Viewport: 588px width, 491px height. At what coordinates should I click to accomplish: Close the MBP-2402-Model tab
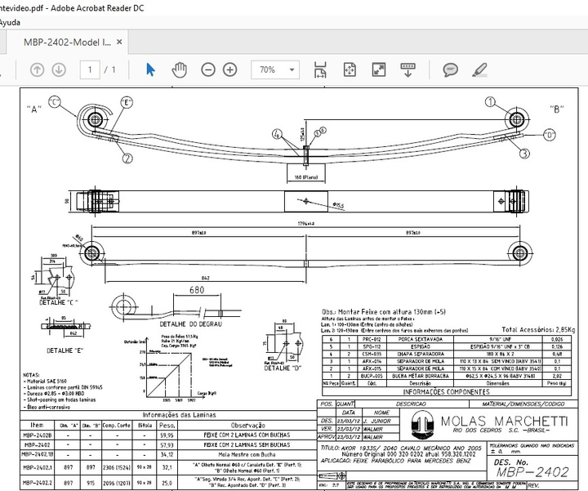[x=120, y=42]
